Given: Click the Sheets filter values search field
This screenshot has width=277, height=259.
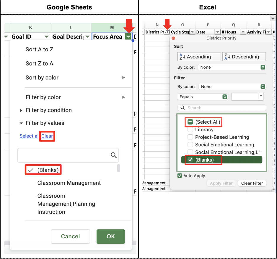Looking at the screenshot, I should click(68, 155).
